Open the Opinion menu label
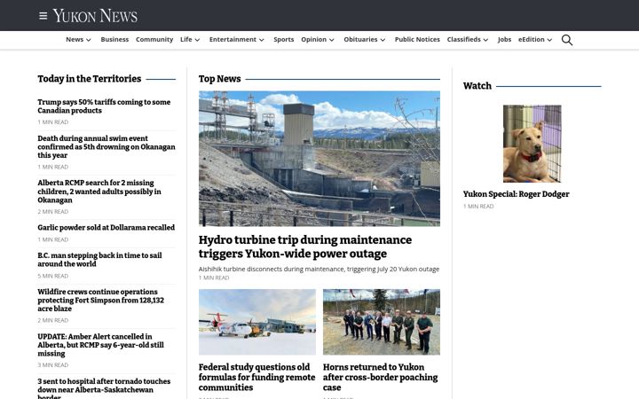 click(314, 40)
